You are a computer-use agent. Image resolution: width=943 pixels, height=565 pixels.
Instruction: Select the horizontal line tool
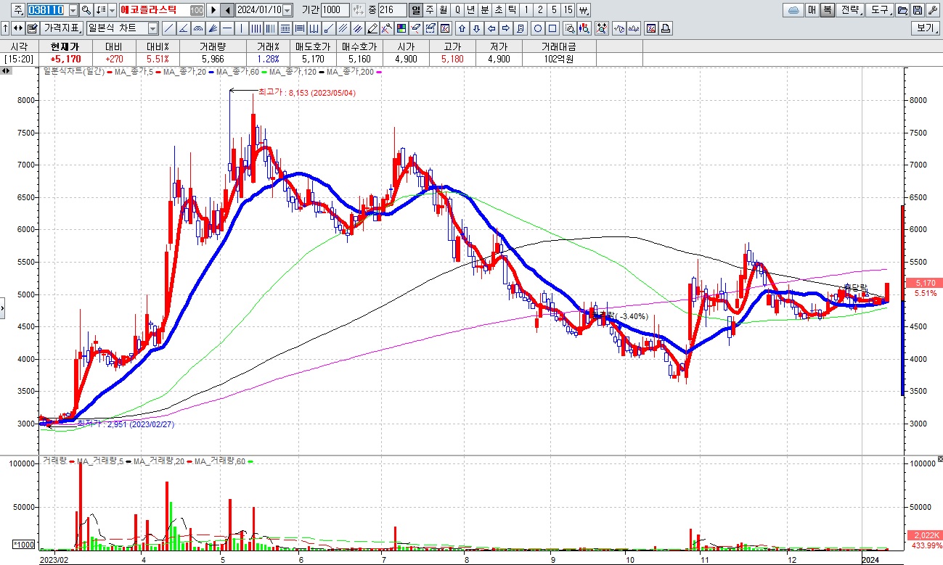pyautogui.click(x=226, y=28)
